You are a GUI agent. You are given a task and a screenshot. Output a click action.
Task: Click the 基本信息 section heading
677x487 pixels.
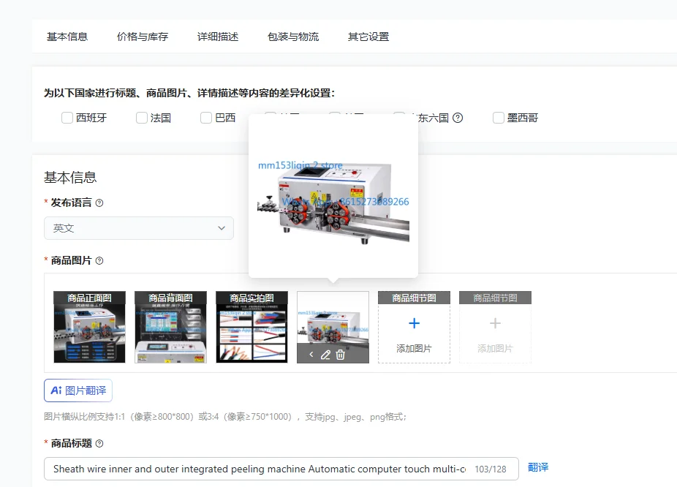click(70, 178)
